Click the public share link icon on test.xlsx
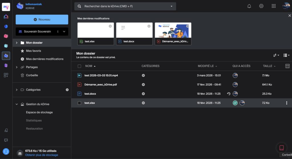This screenshot has width=292, height=159. (235, 103)
